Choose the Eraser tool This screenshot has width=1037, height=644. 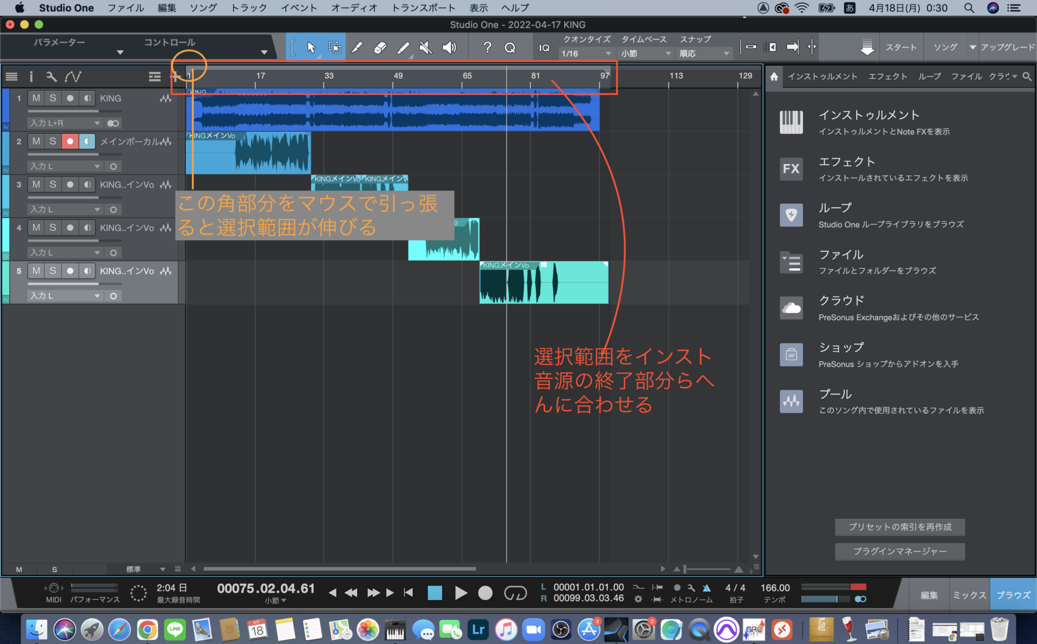tap(380, 48)
